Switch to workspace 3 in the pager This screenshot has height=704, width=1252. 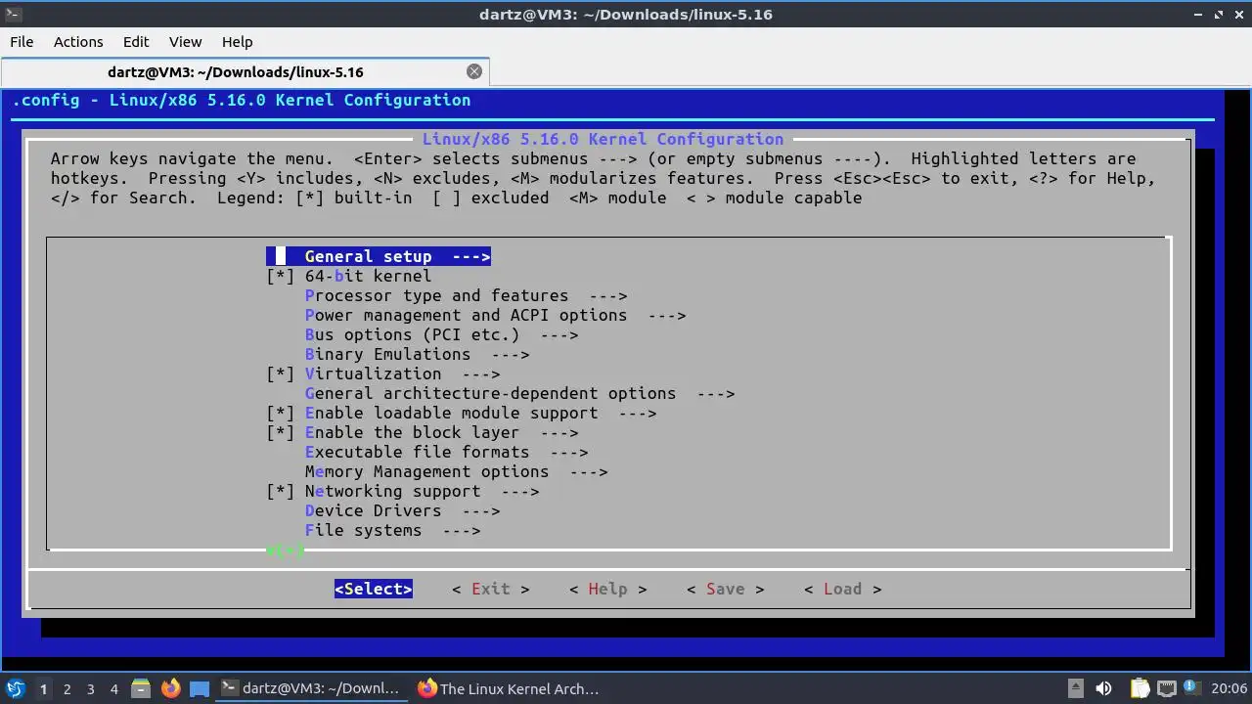coord(90,688)
